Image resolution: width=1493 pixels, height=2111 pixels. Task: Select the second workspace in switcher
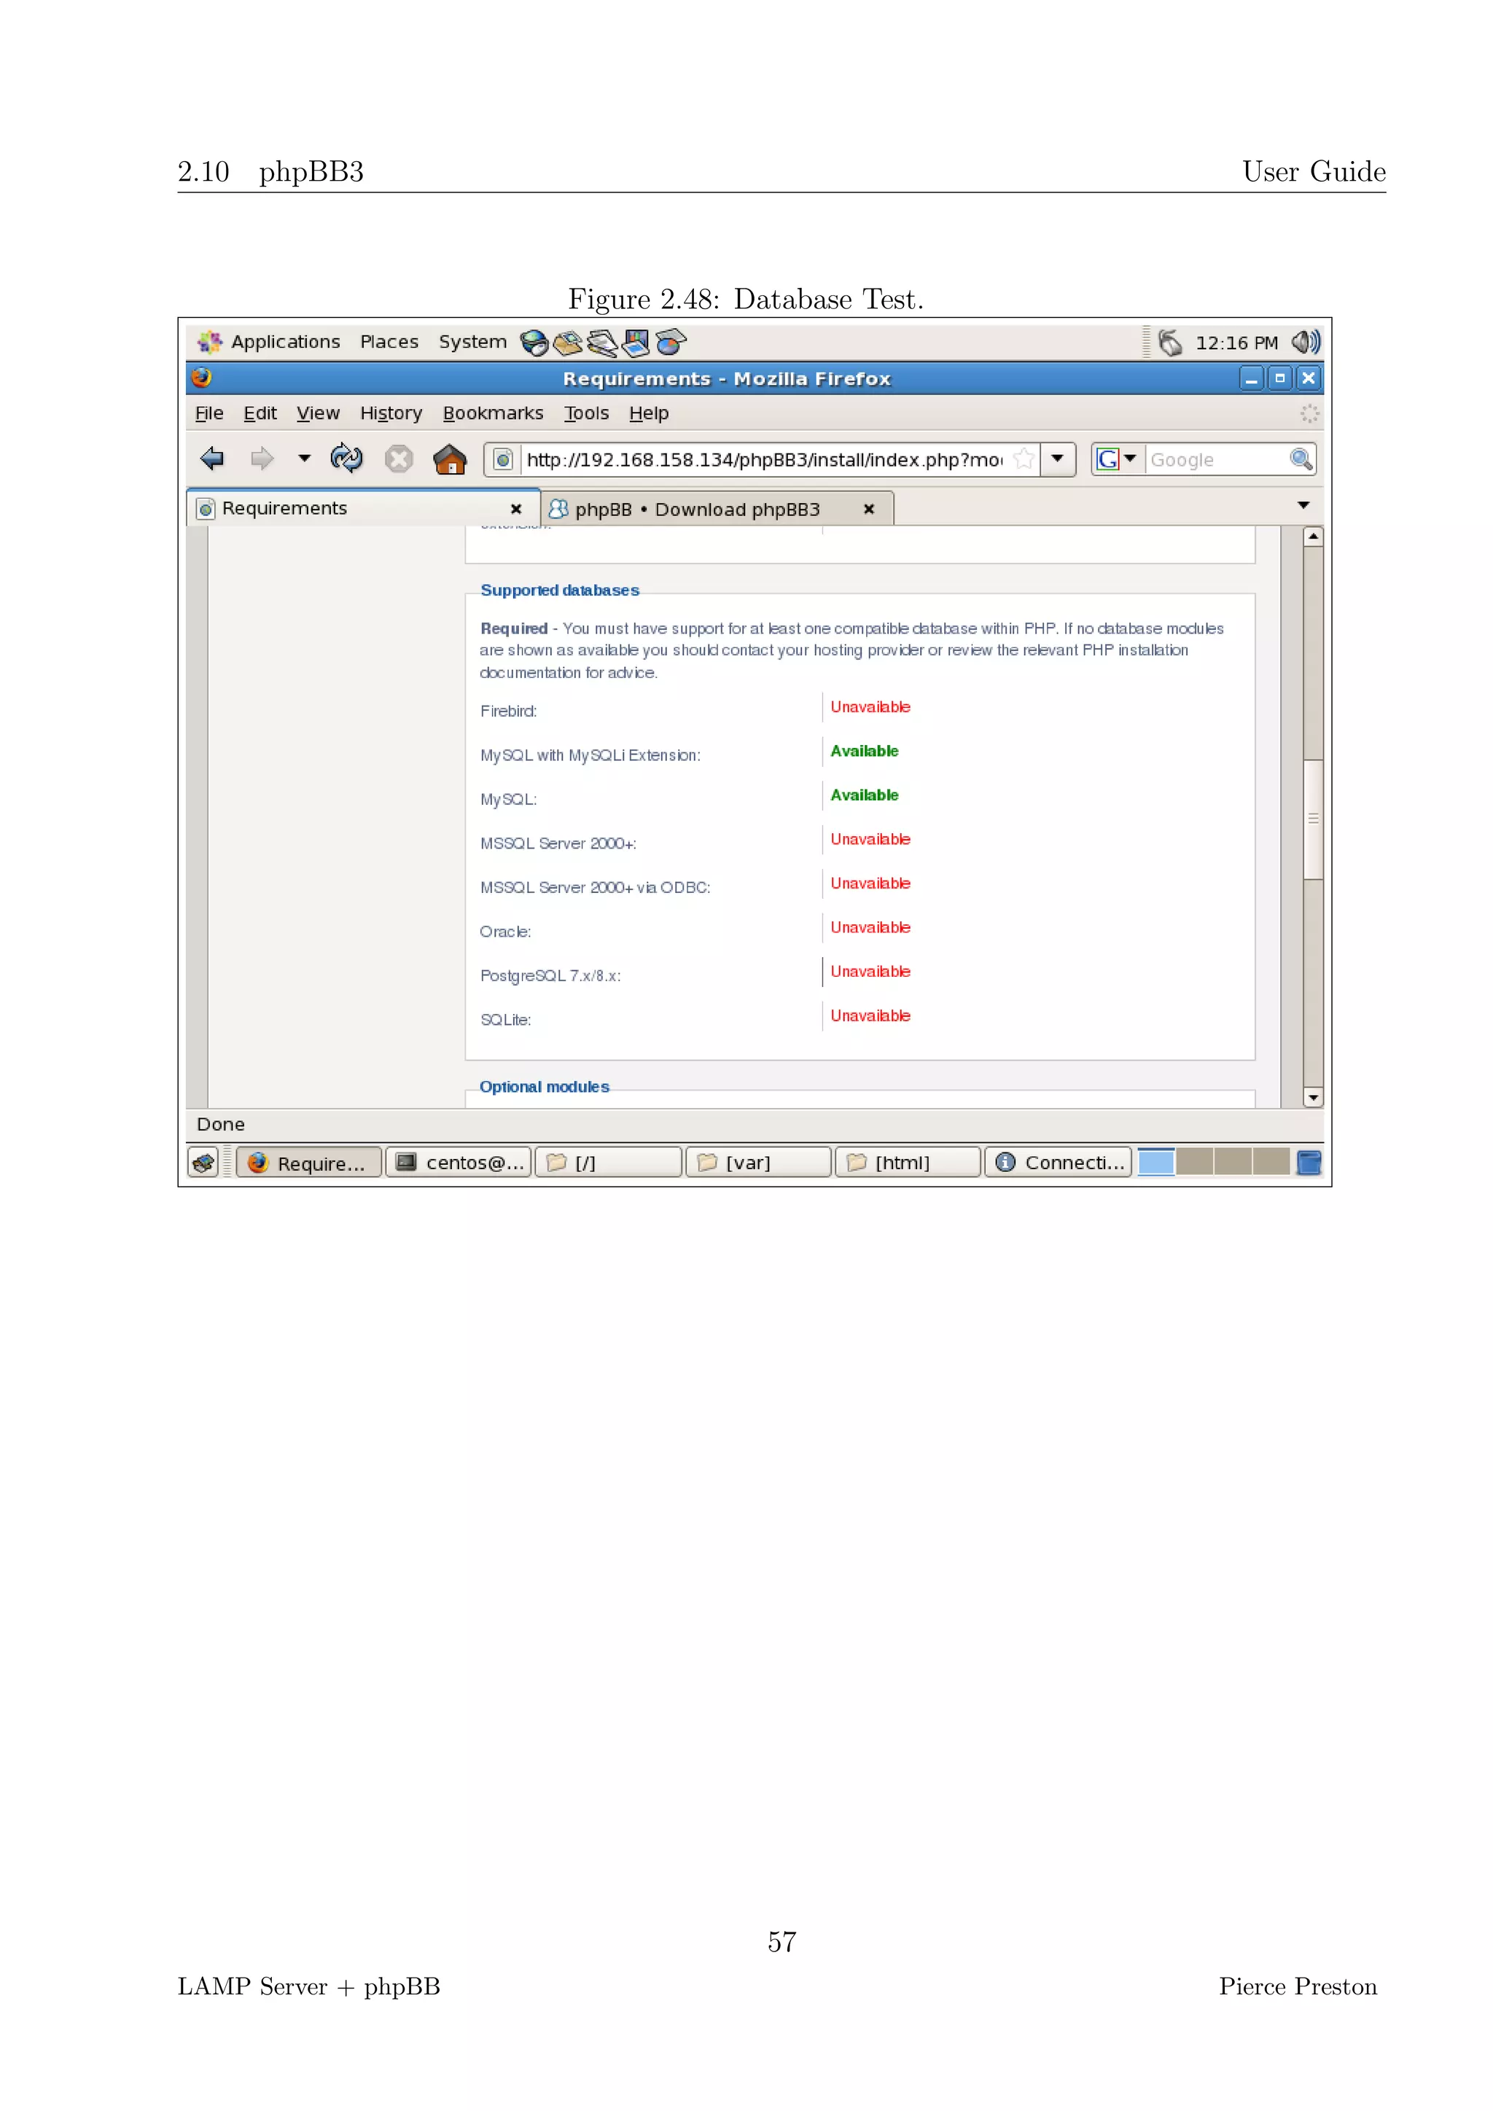(1194, 1163)
